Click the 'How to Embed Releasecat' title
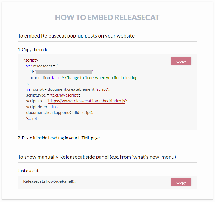The height and width of the screenshot is (202, 215). point(107,17)
